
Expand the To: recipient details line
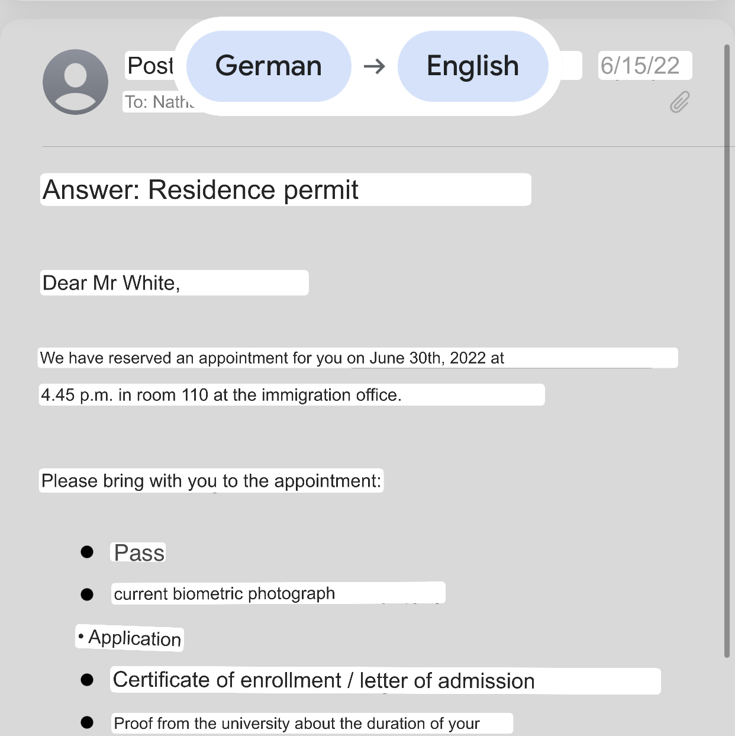click(x=158, y=102)
